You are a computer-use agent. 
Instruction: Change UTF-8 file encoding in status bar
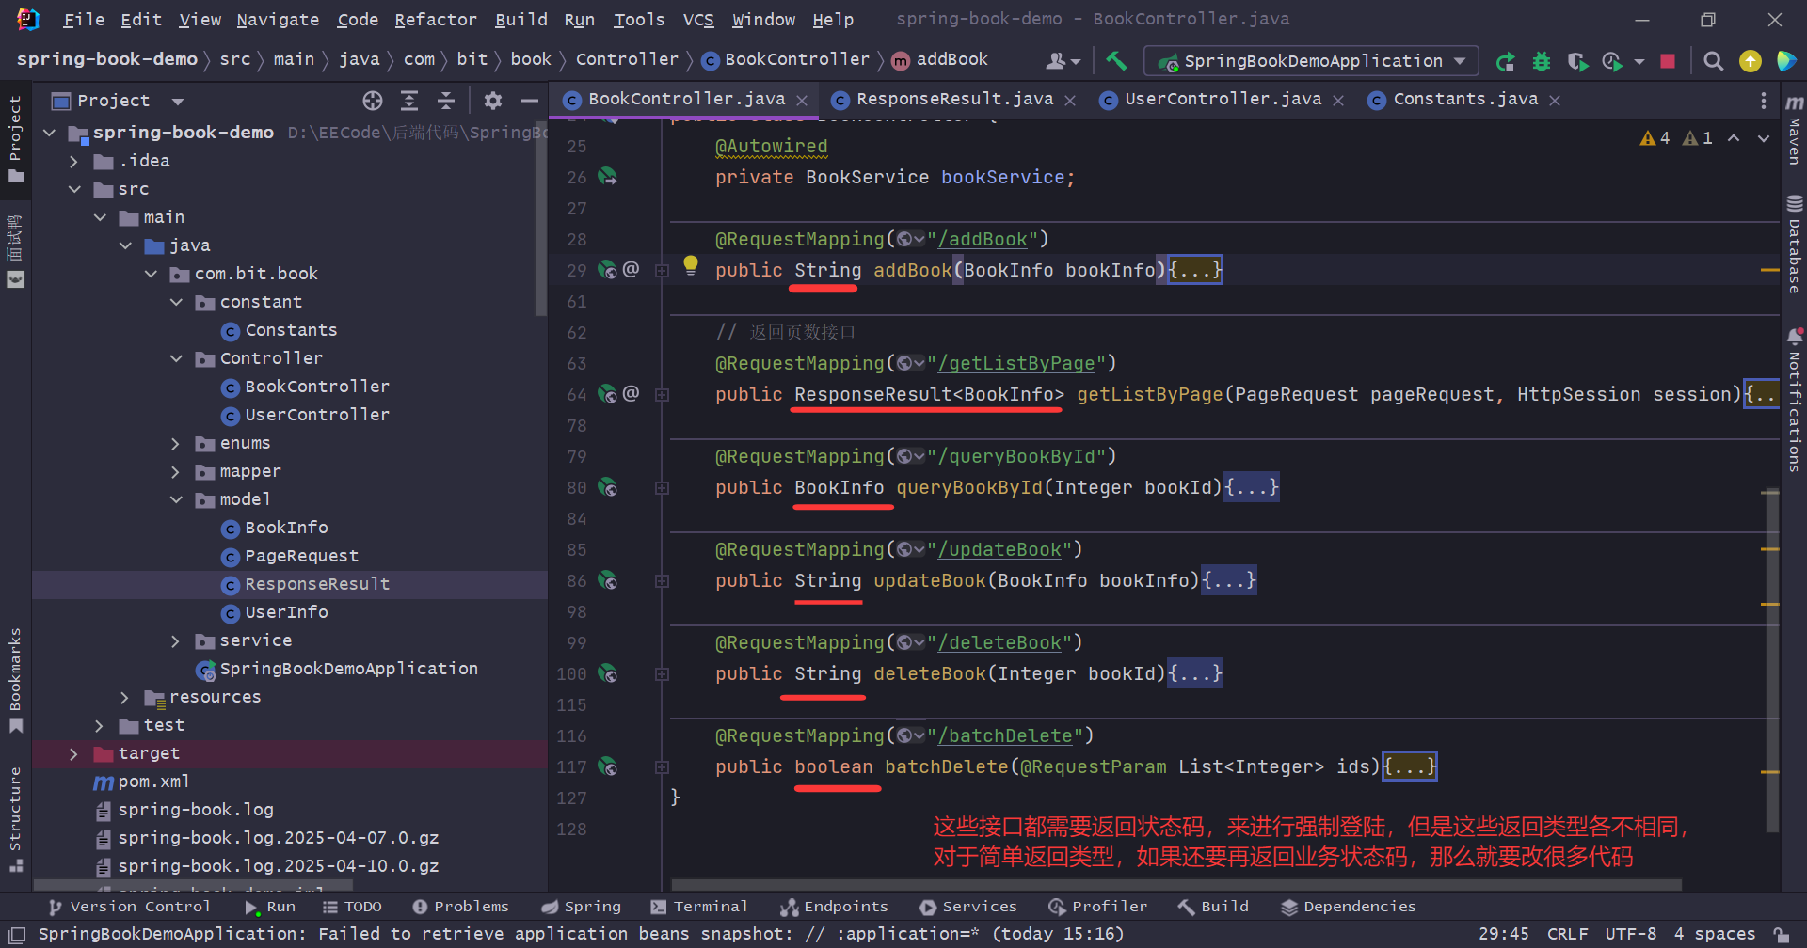click(x=1631, y=934)
